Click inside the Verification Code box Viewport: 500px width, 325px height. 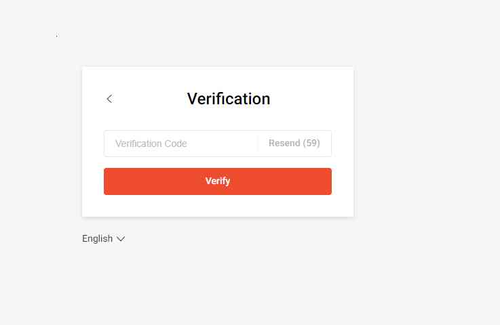tap(180, 144)
